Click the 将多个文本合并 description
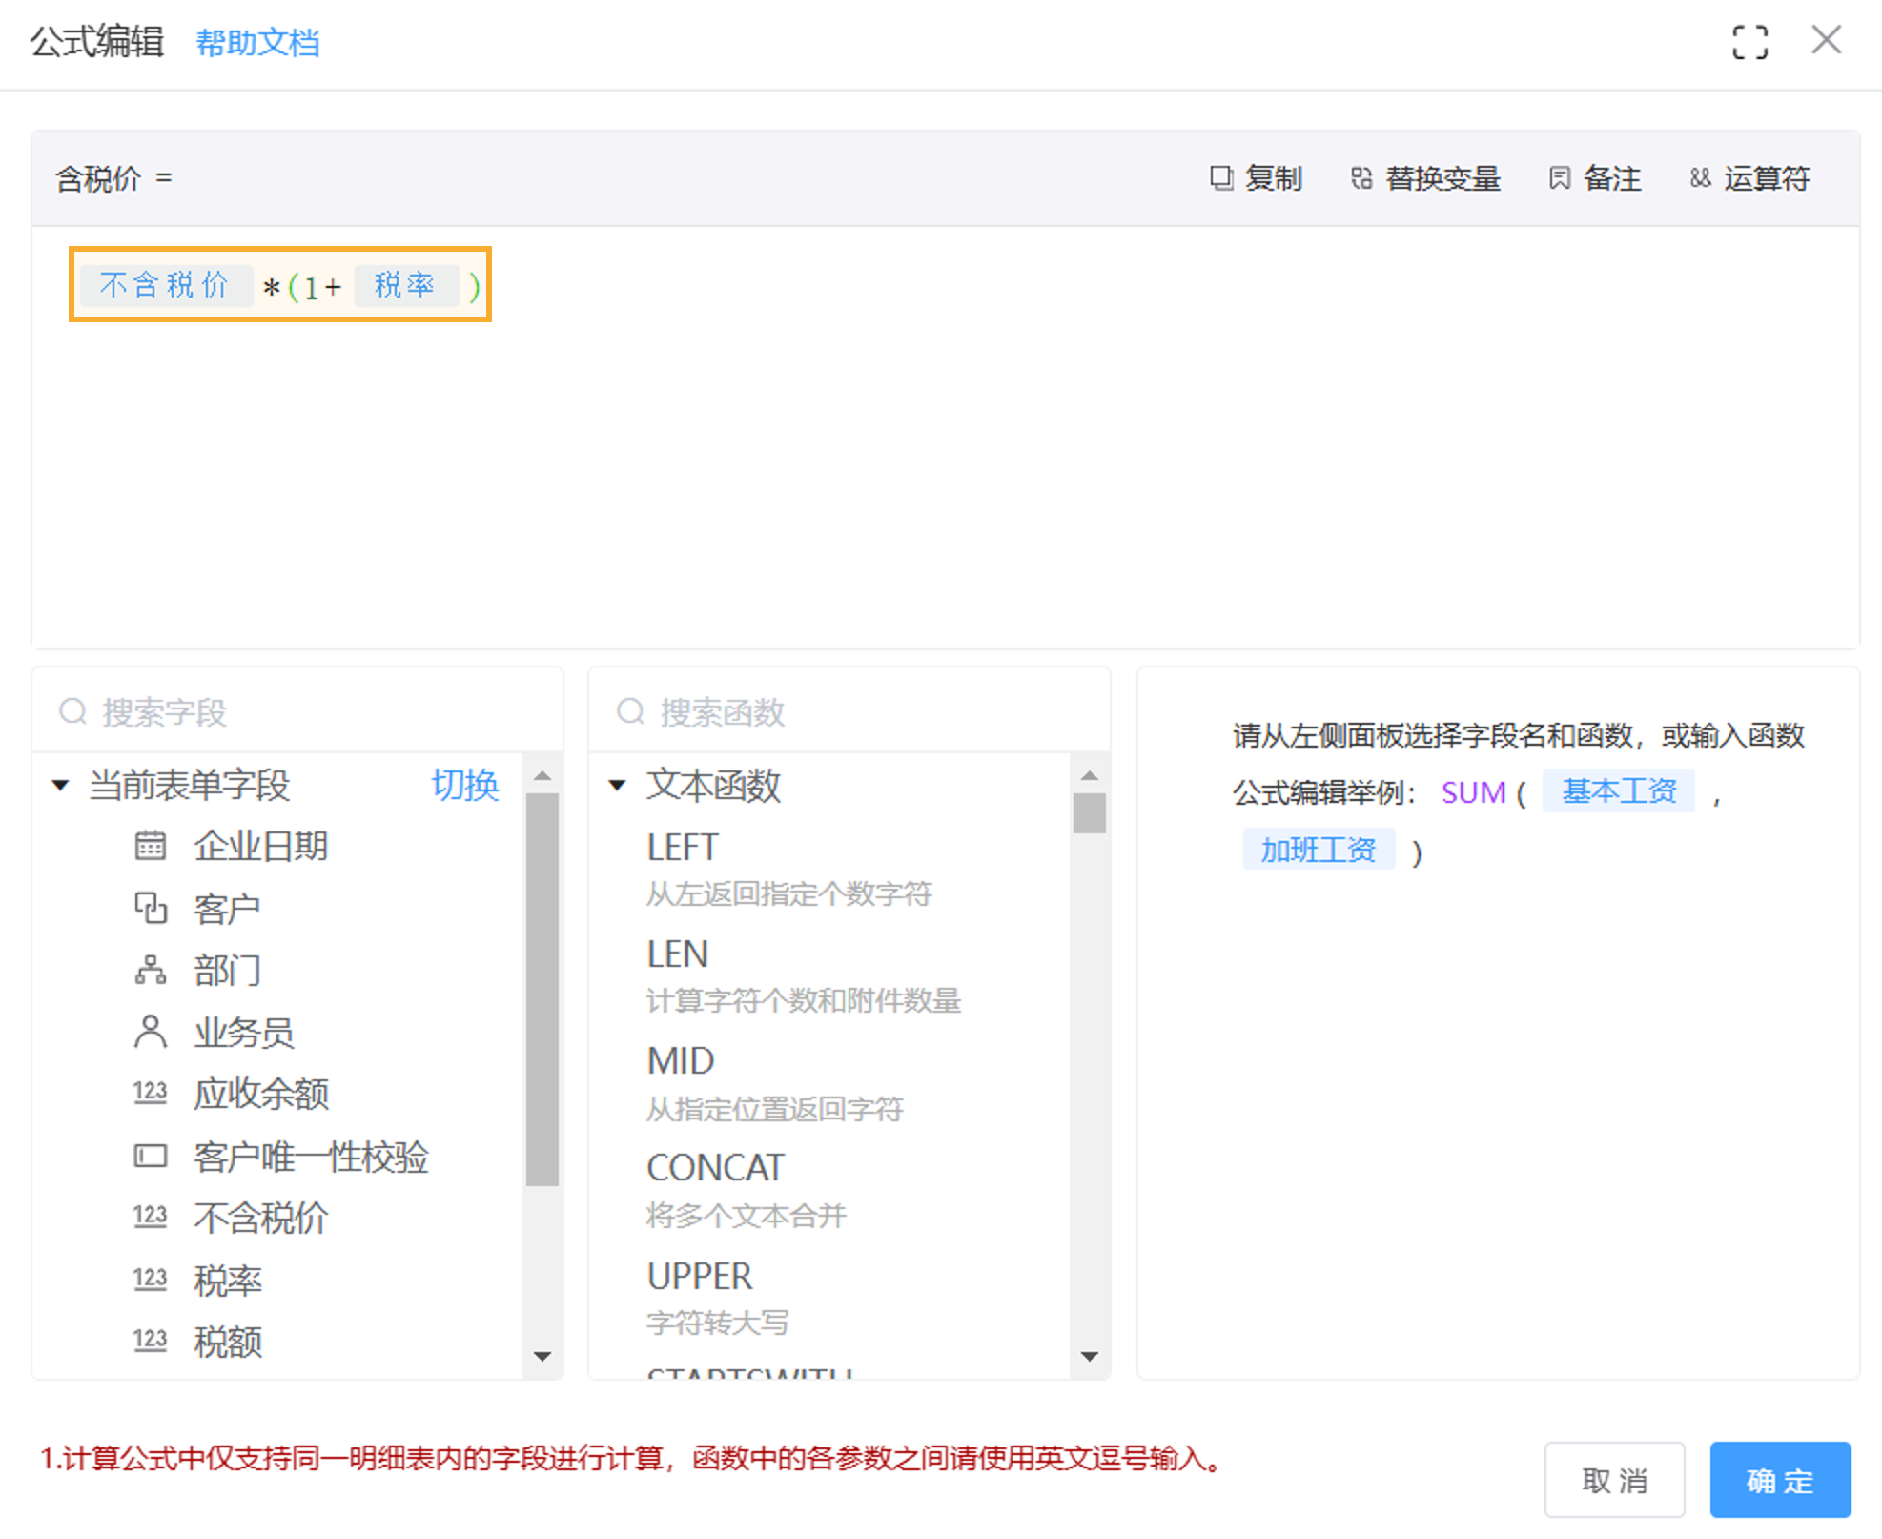Viewport: 1882px width, 1539px height. pos(746,1215)
